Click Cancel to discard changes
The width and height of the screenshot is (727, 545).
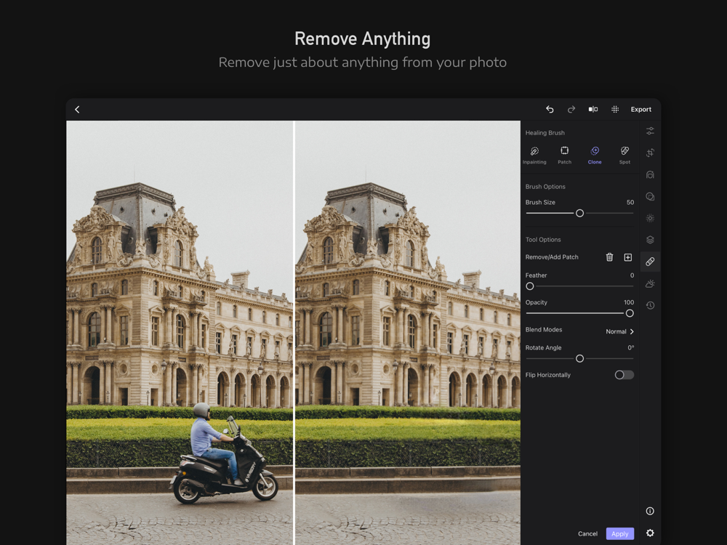click(x=587, y=533)
